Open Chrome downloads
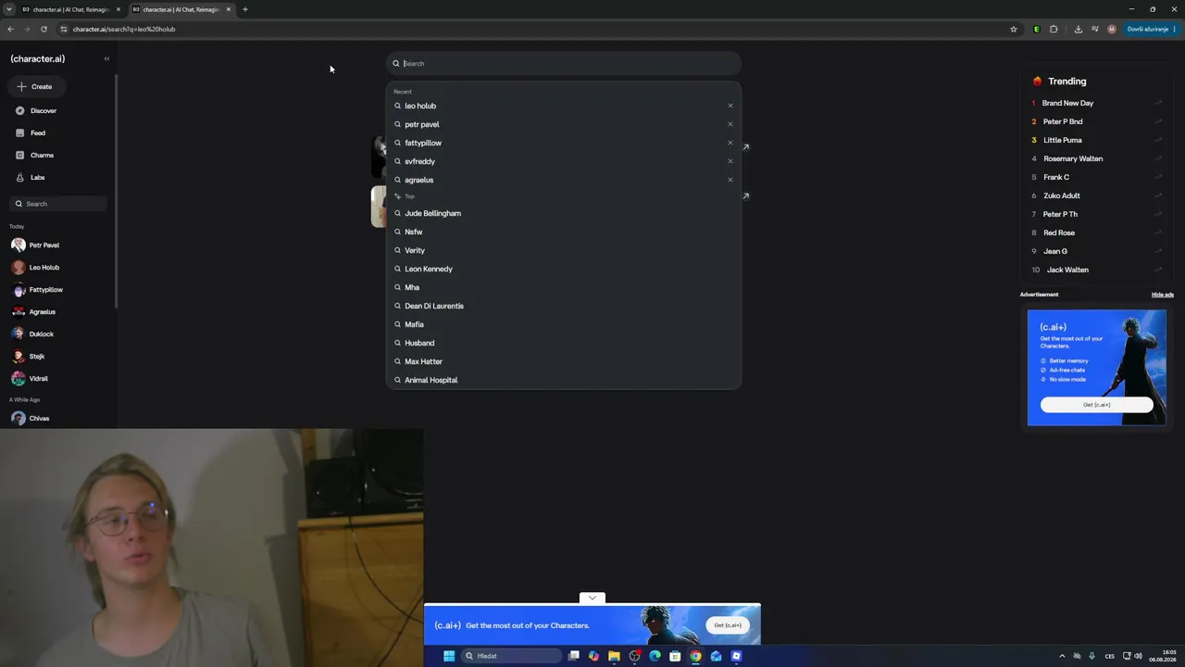The width and height of the screenshot is (1185, 667). coord(1078,29)
